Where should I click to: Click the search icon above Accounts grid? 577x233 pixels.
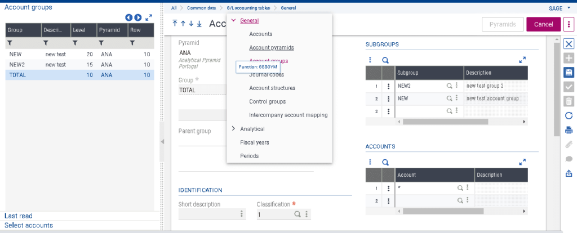(x=385, y=162)
